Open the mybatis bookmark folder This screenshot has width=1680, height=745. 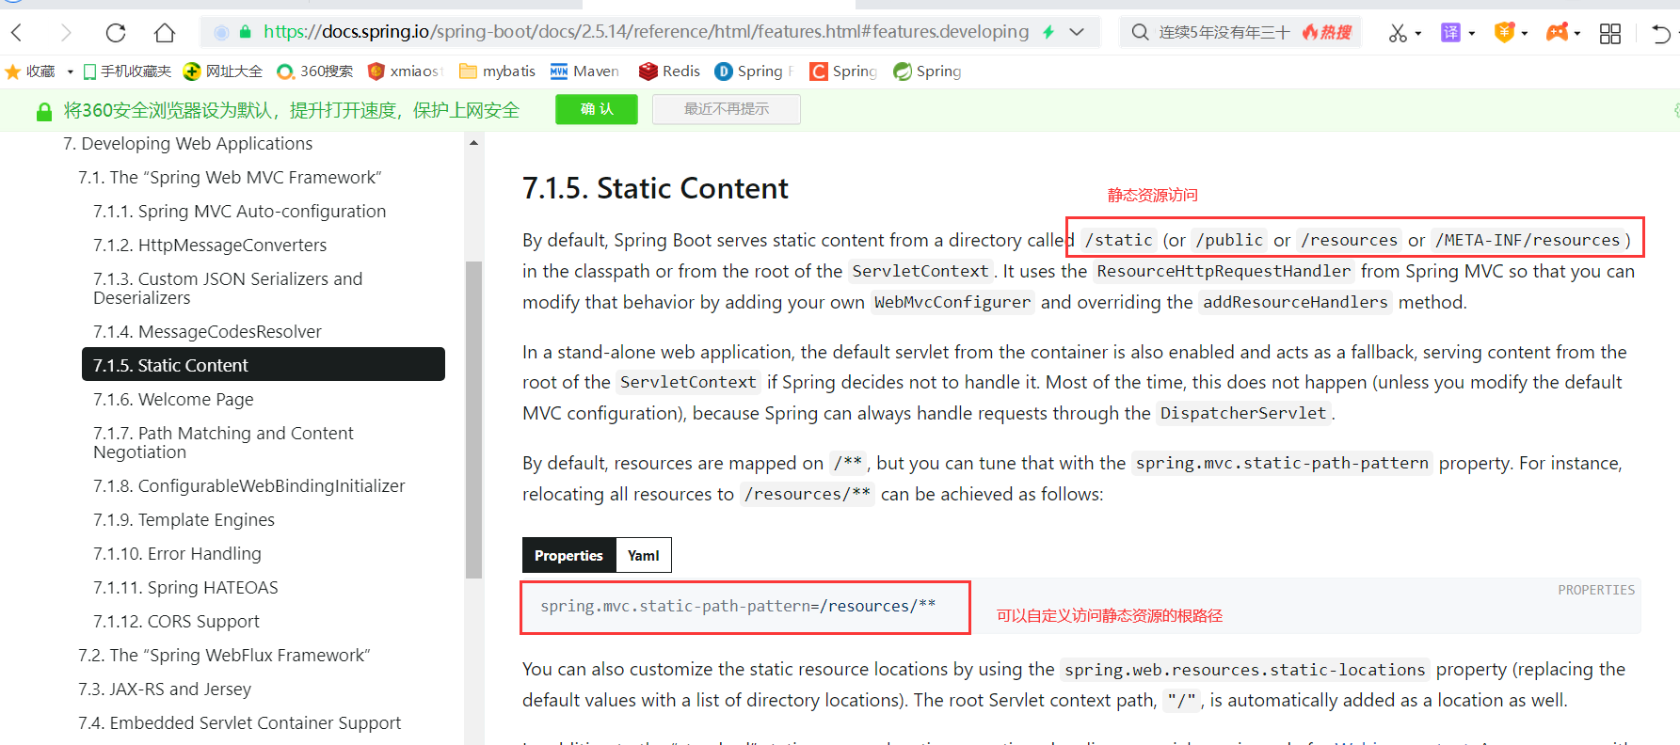[497, 71]
